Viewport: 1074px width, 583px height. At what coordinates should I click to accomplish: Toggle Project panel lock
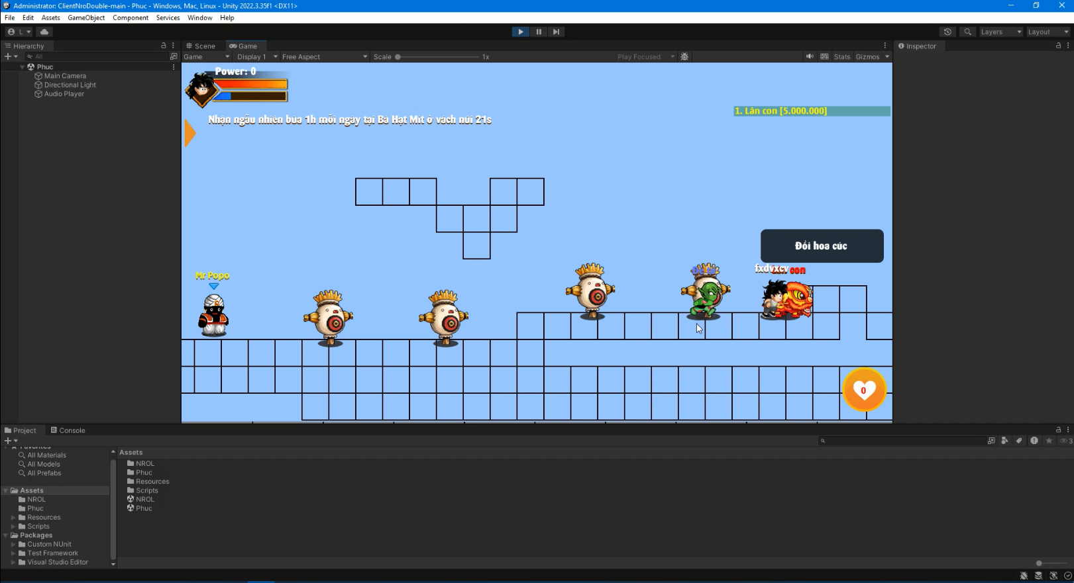tap(1058, 430)
